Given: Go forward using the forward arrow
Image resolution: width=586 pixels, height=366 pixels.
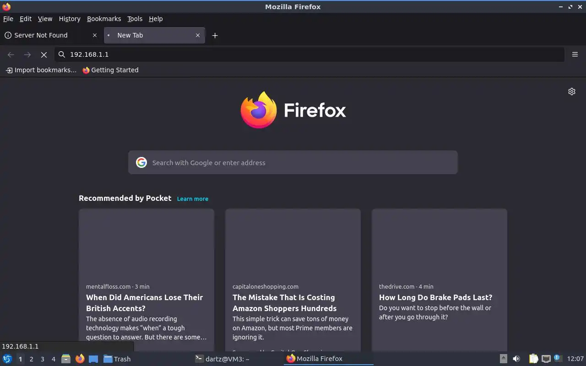Looking at the screenshot, I should tap(27, 54).
